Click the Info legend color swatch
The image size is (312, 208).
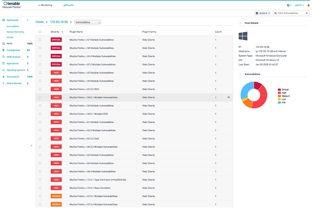279,102
